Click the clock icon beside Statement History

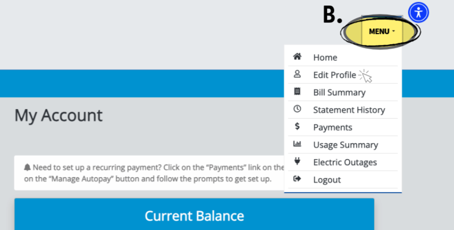297,109
